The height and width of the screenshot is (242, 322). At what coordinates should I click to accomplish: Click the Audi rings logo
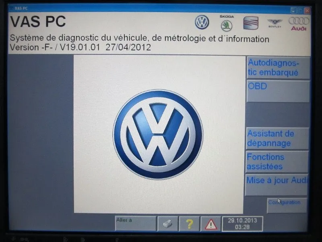click(299, 23)
